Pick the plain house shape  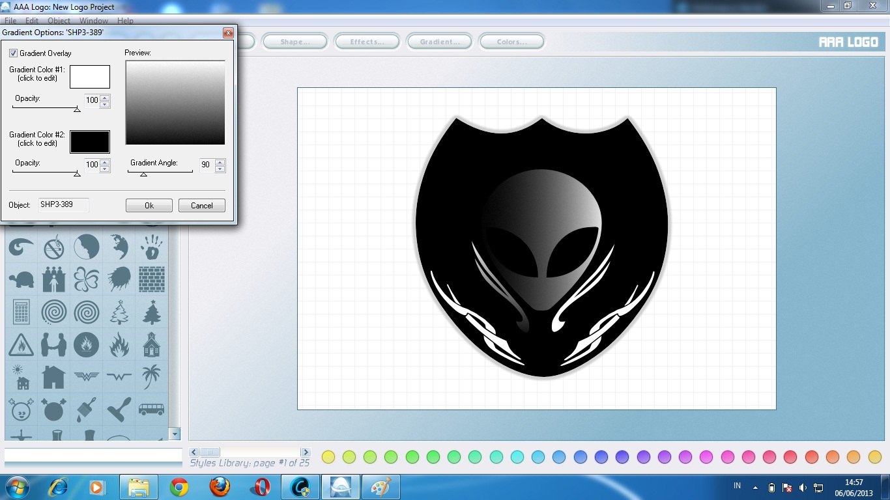[53, 376]
